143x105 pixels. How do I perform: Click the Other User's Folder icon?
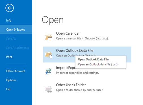48,89
